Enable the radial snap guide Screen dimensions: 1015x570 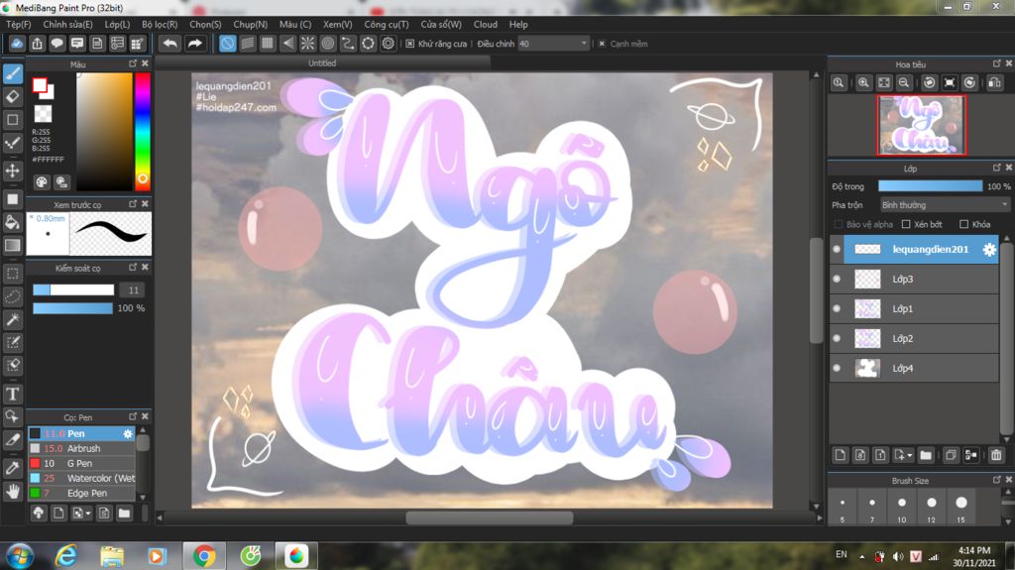pyautogui.click(x=307, y=44)
